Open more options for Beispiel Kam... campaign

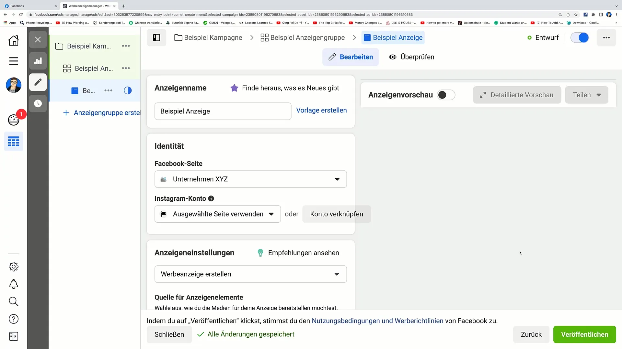(126, 46)
